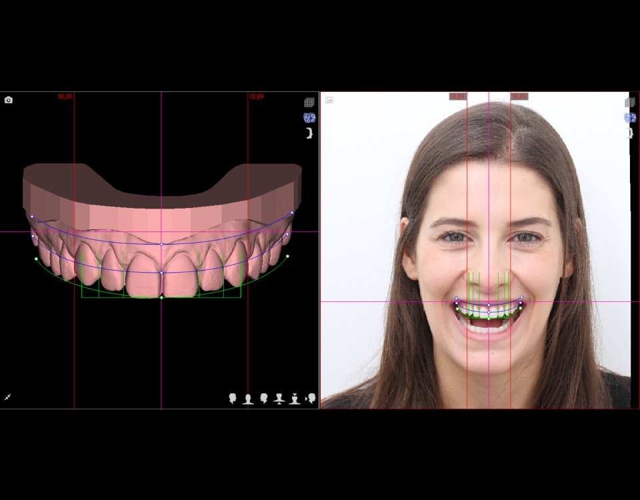Choose the bust view with arrow on top
Screen dimensions: 640x500
(295, 399)
